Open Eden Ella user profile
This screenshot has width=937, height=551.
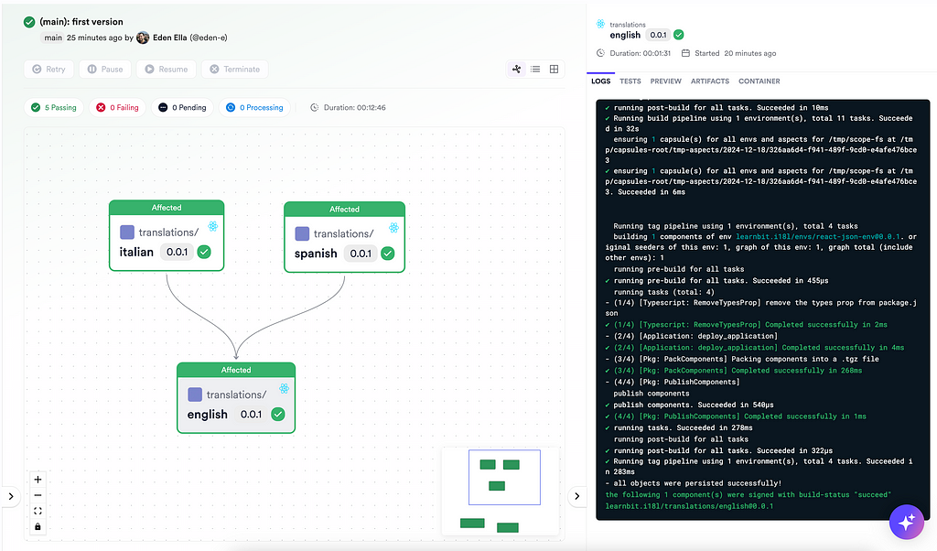point(169,38)
